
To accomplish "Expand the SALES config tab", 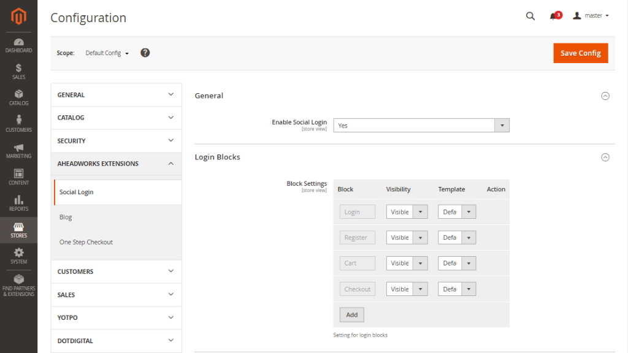I will 116,295.
